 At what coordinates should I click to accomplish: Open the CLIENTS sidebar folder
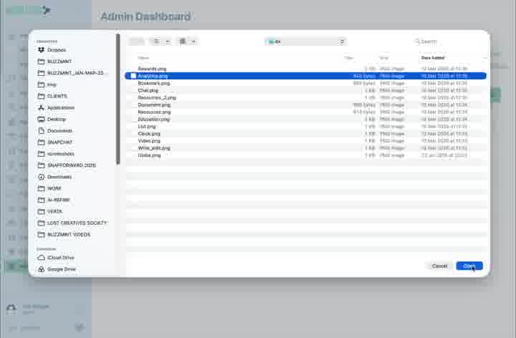coord(52,96)
